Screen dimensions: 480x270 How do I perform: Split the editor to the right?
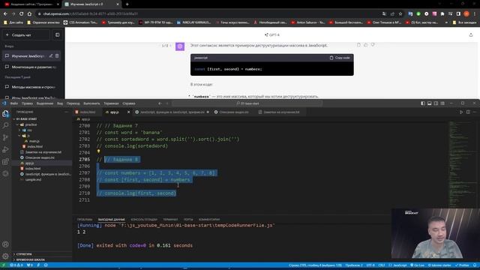(468, 112)
